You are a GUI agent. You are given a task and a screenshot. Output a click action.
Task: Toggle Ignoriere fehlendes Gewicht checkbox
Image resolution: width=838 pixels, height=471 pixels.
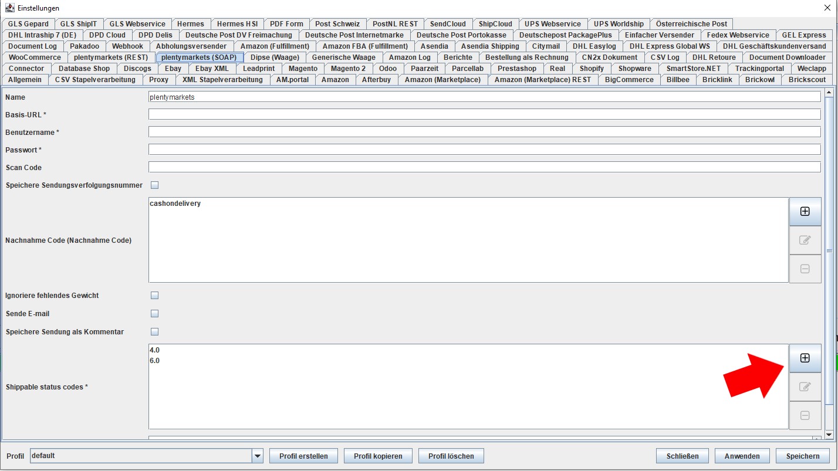pyautogui.click(x=155, y=296)
